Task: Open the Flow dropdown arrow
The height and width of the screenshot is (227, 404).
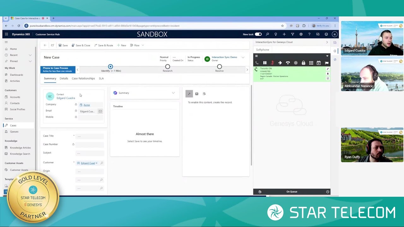Action: tap(143, 45)
